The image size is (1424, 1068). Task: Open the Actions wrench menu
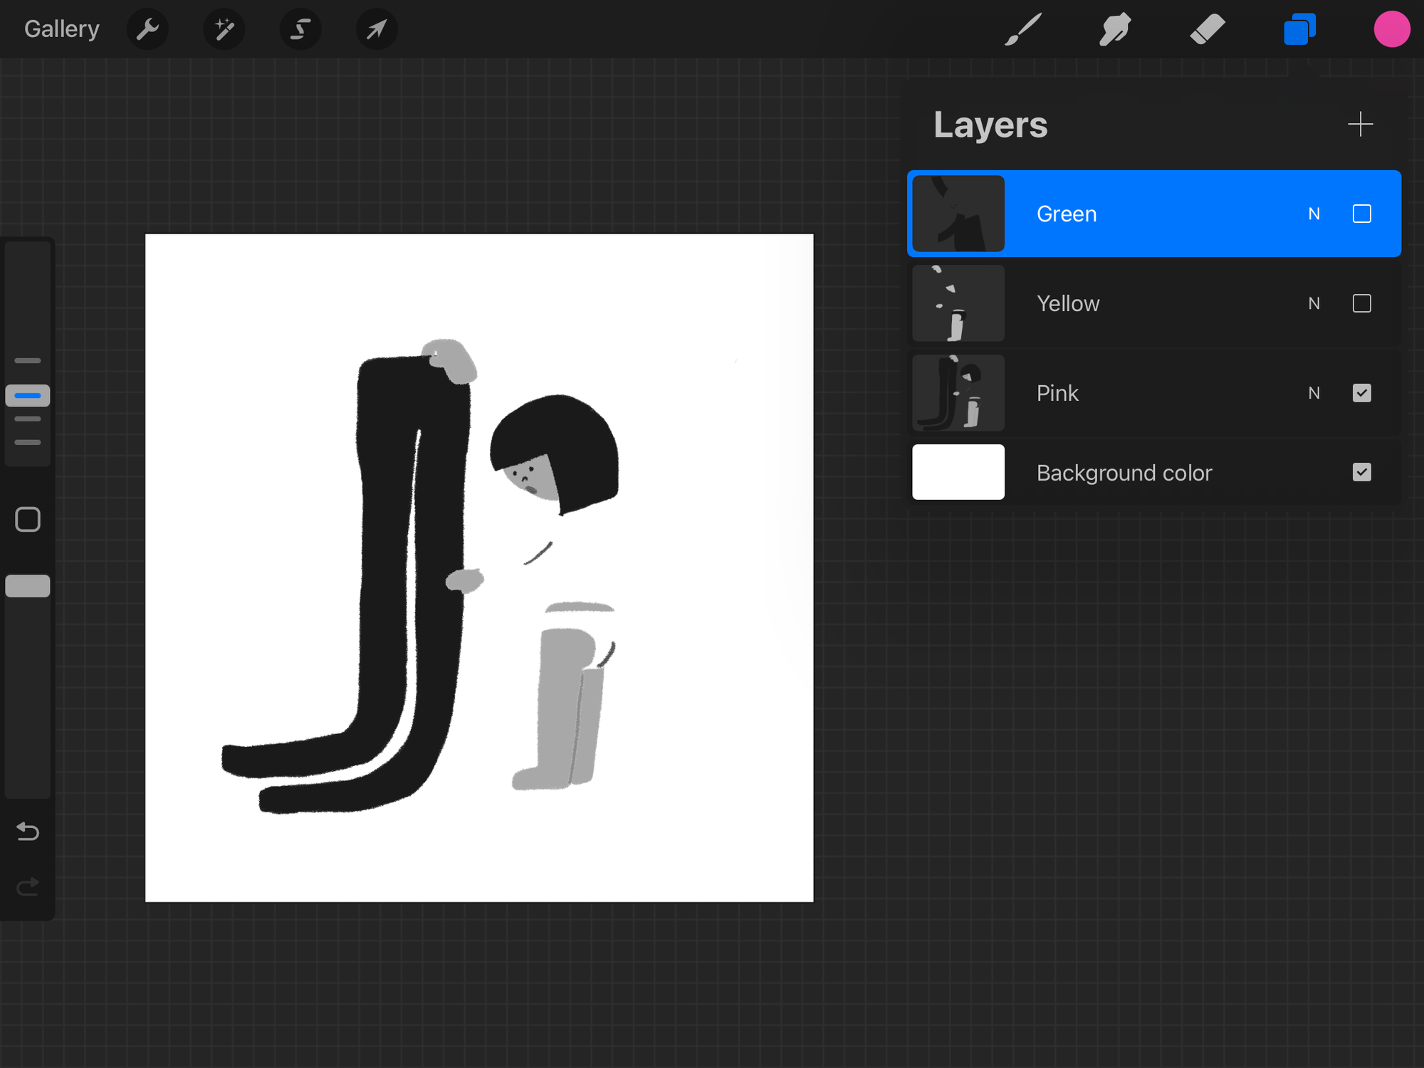tap(147, 29)
